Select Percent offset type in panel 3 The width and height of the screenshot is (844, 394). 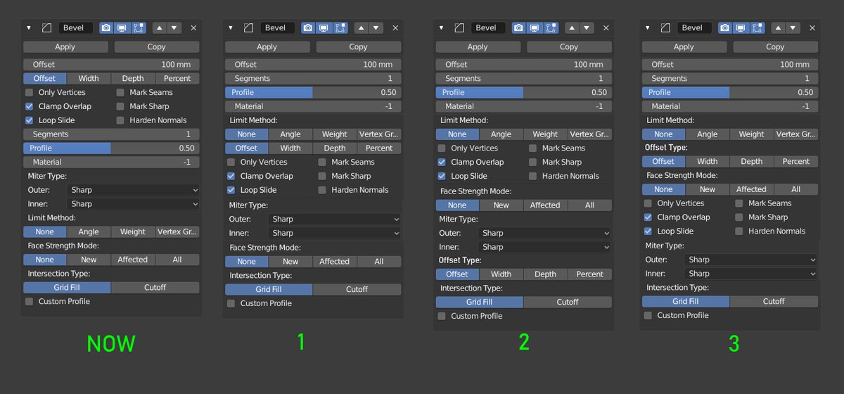point(796,161)
